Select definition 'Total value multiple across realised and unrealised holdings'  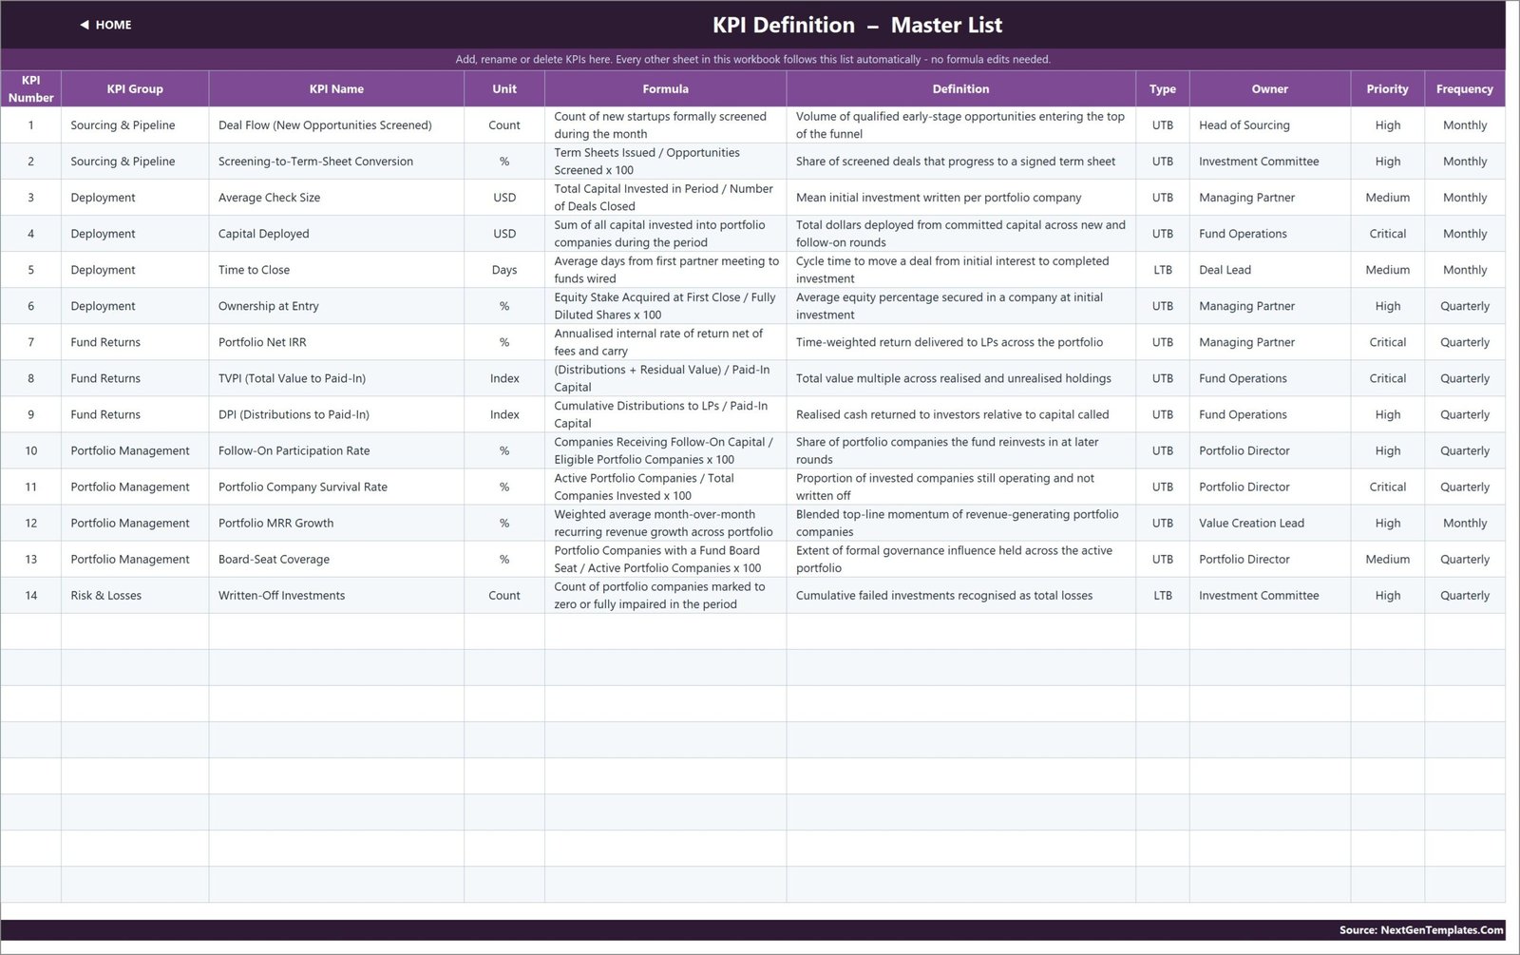click(x=960, y=378)
